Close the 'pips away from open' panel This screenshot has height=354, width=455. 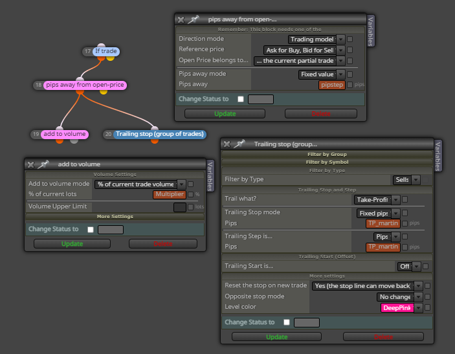point(181,19)
